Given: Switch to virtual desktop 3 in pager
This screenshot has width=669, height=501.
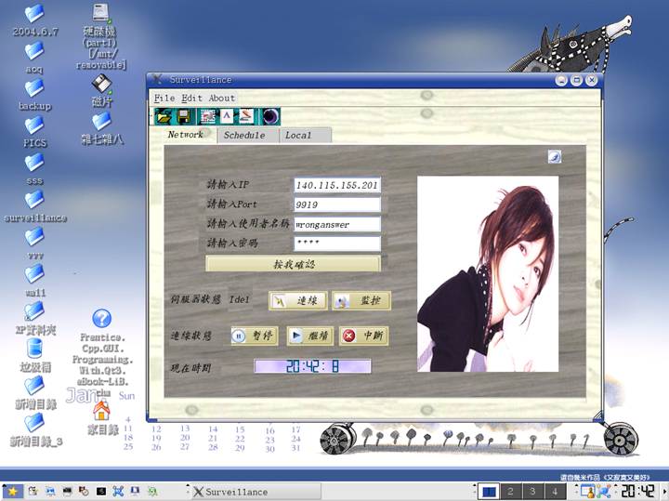Looking at the screenshot, I should tap(534, 491).
